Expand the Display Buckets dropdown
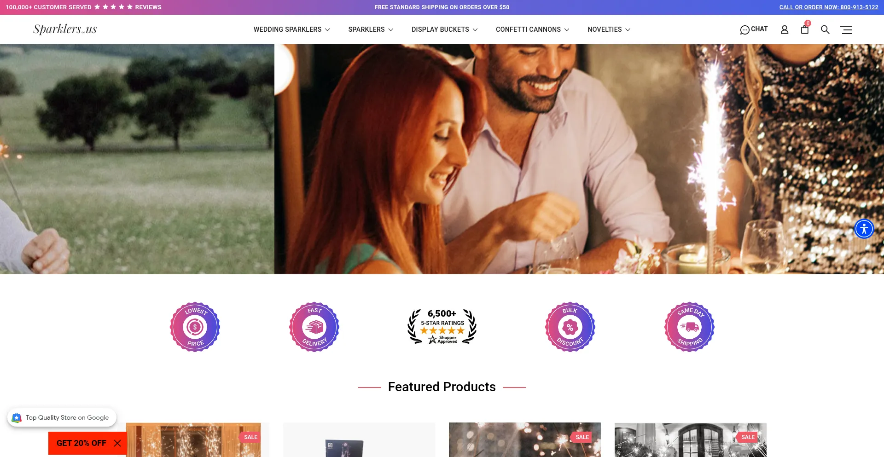884x457 pixels. point(444,29)
